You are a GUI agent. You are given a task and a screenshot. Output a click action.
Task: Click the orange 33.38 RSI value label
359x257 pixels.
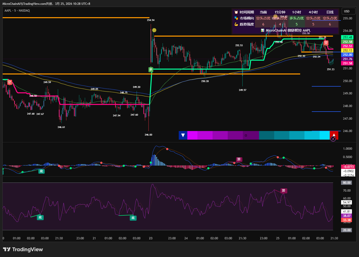pyautogui.click(x=347, y=220)
